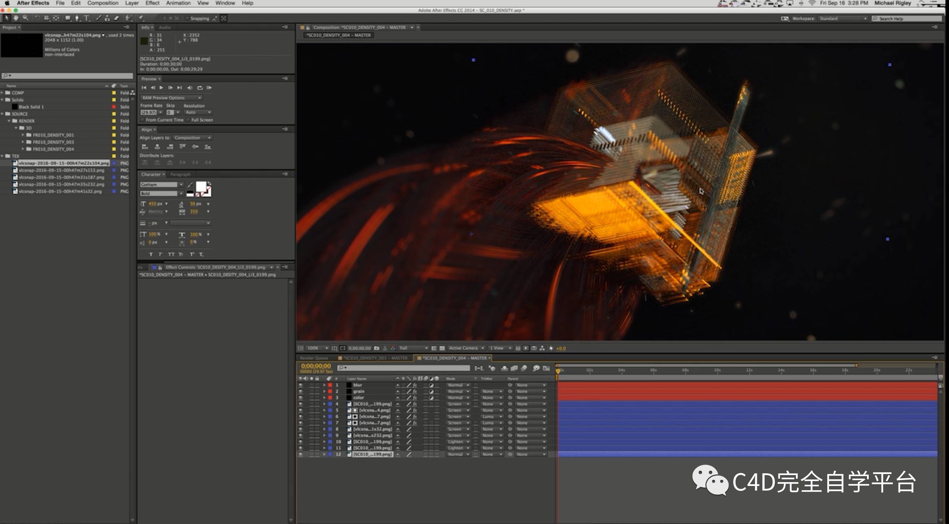Click the Play button in Preview panel

click(162, 88)
